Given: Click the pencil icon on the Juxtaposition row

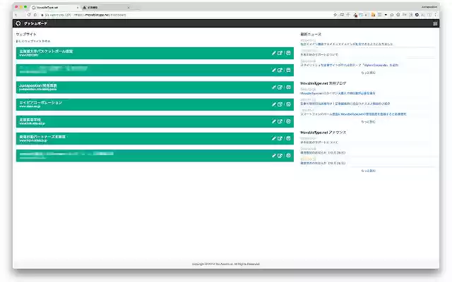Looking at the screenshot, I should click(x=273, y=87).
